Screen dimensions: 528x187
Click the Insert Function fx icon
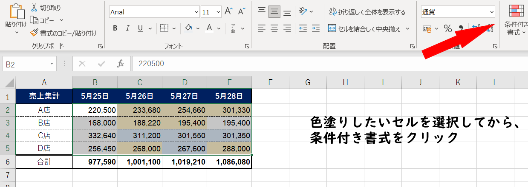click(x=121, y=64)
